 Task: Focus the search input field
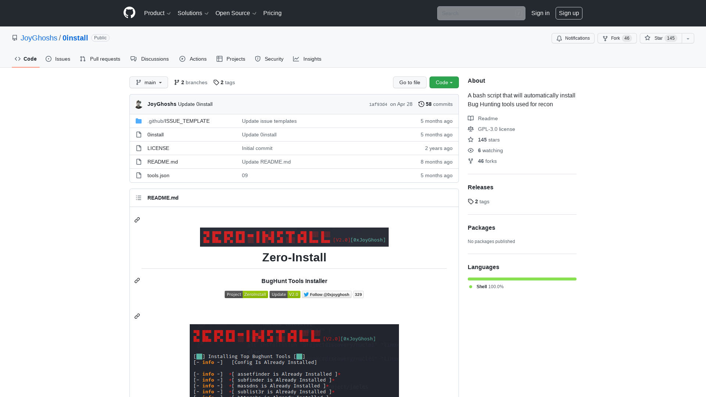pyautogui.click(x=481, y=13)
